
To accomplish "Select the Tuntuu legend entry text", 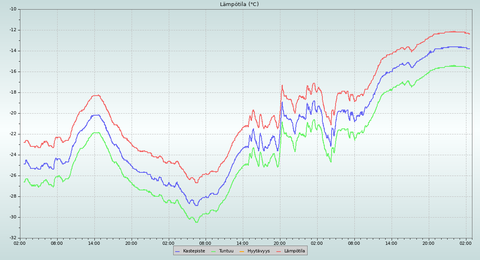I will click(226, 251).
